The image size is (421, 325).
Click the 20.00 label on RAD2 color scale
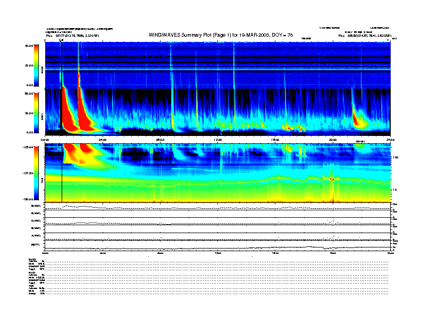[x=29, y=65]
